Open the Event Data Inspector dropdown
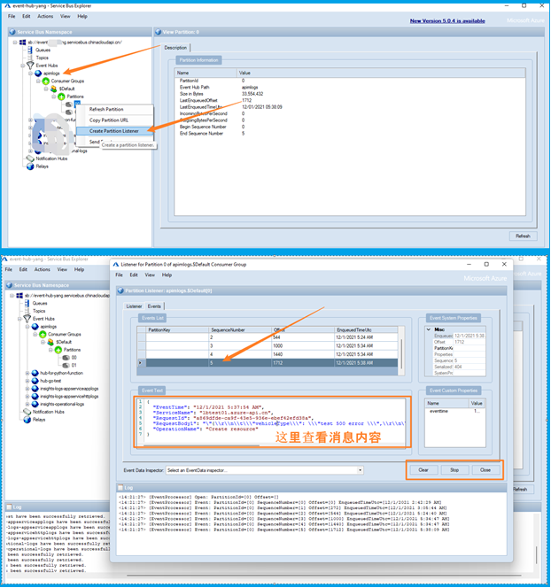Viewport: 551px width, 588px height. coord(360,470)
